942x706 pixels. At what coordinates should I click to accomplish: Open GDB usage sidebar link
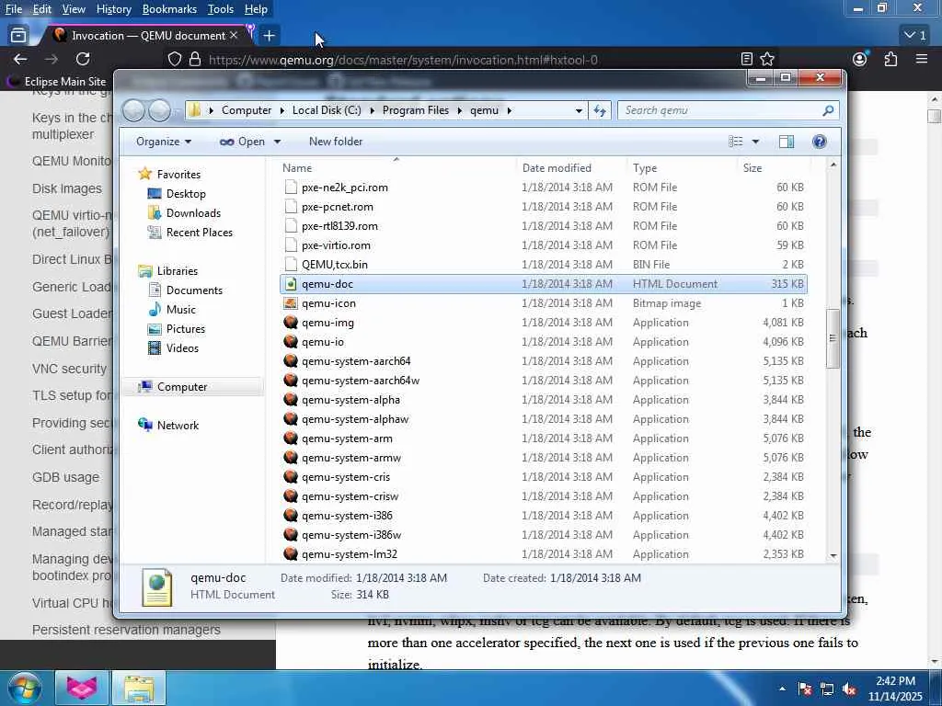pos(65,477)
